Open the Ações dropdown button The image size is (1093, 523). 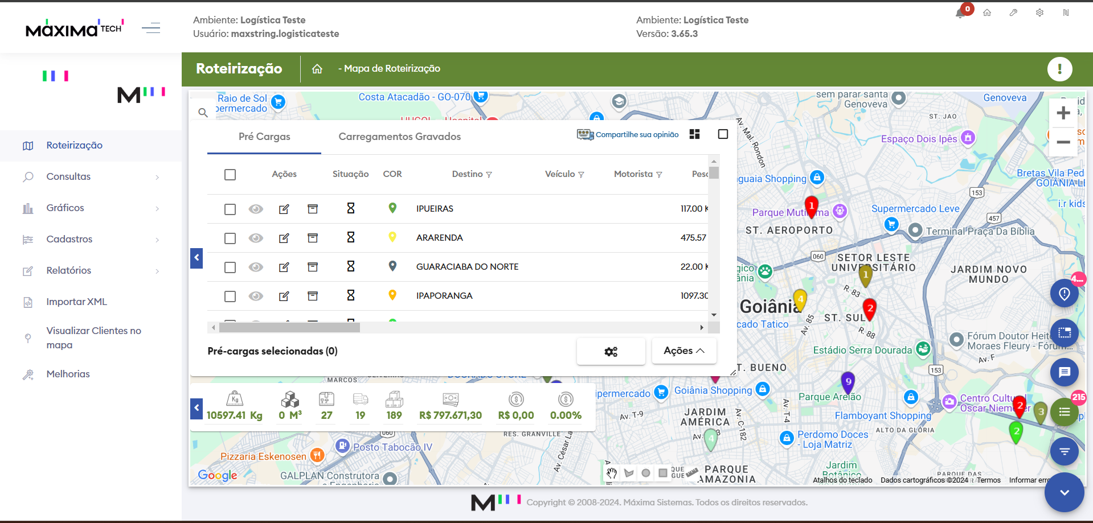point(683,351)
